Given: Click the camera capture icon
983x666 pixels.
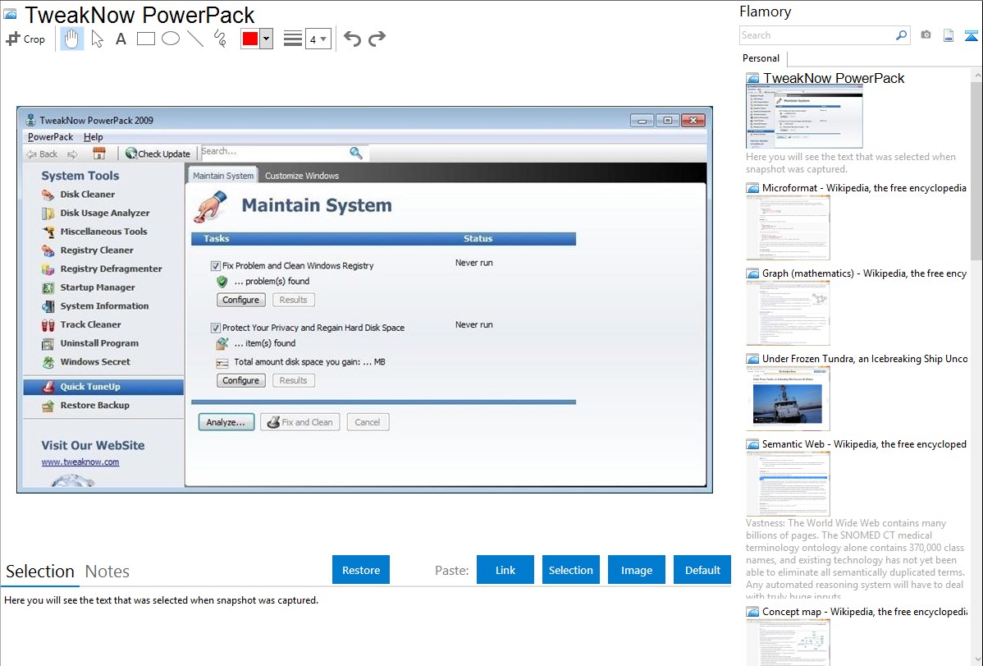Looking at the screenshot, I should click(926, 35).
